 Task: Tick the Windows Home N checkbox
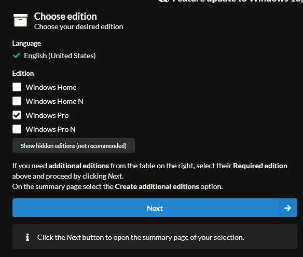tap(17, 101)
